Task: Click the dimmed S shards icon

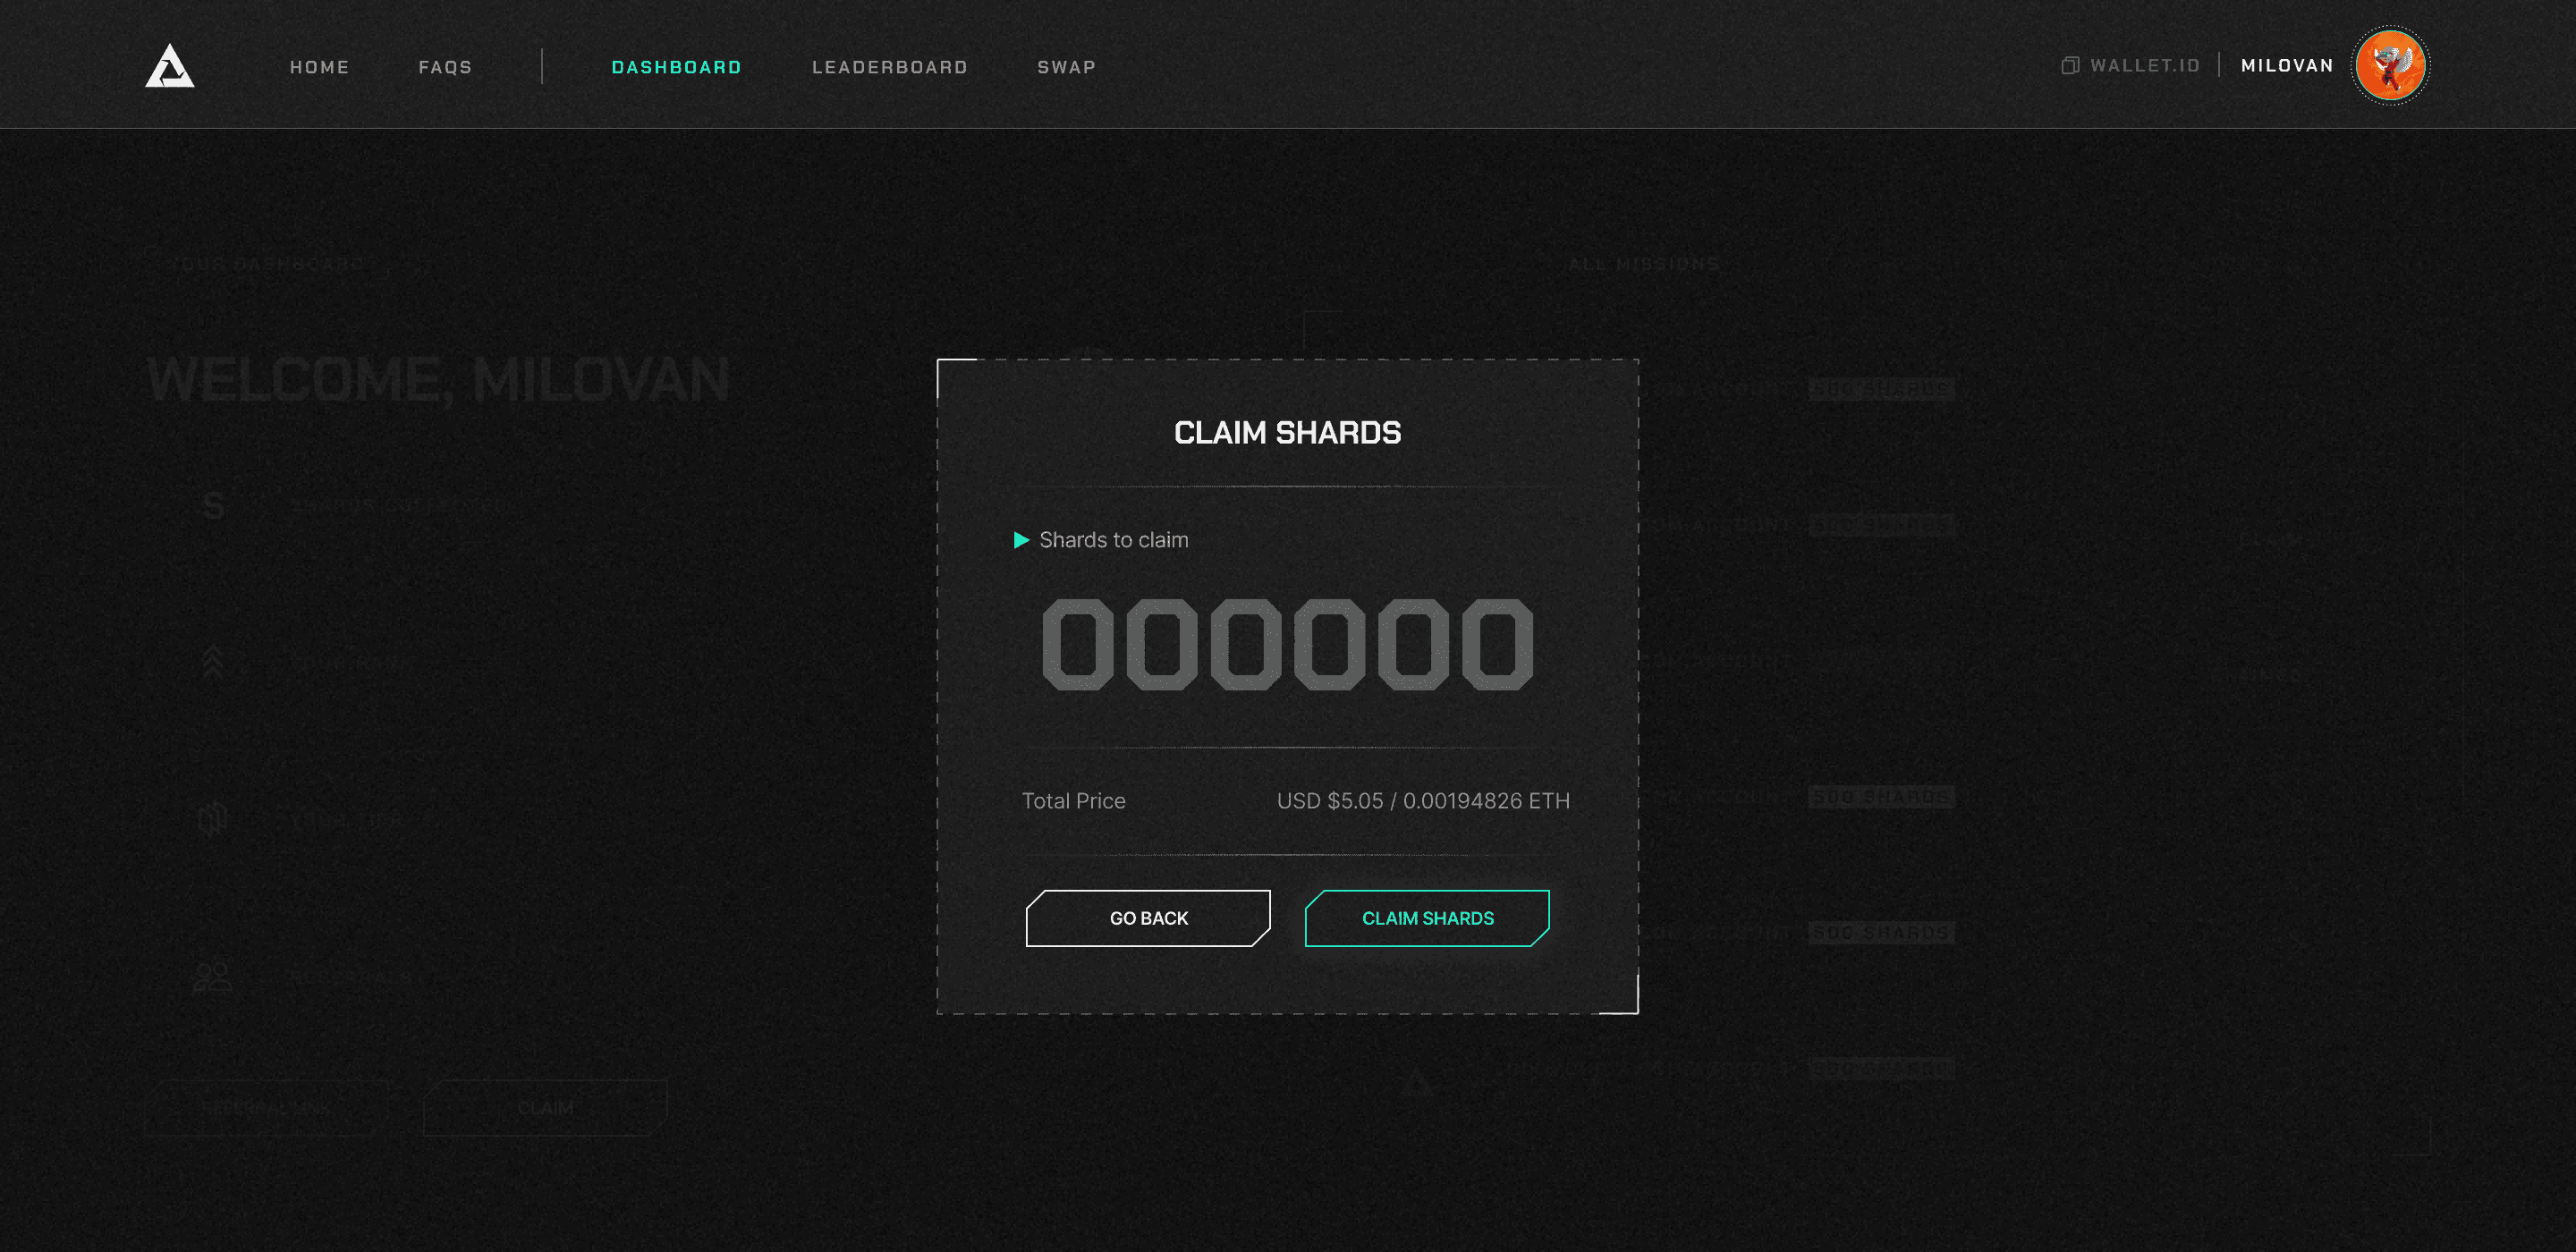Action: point(213,506)
